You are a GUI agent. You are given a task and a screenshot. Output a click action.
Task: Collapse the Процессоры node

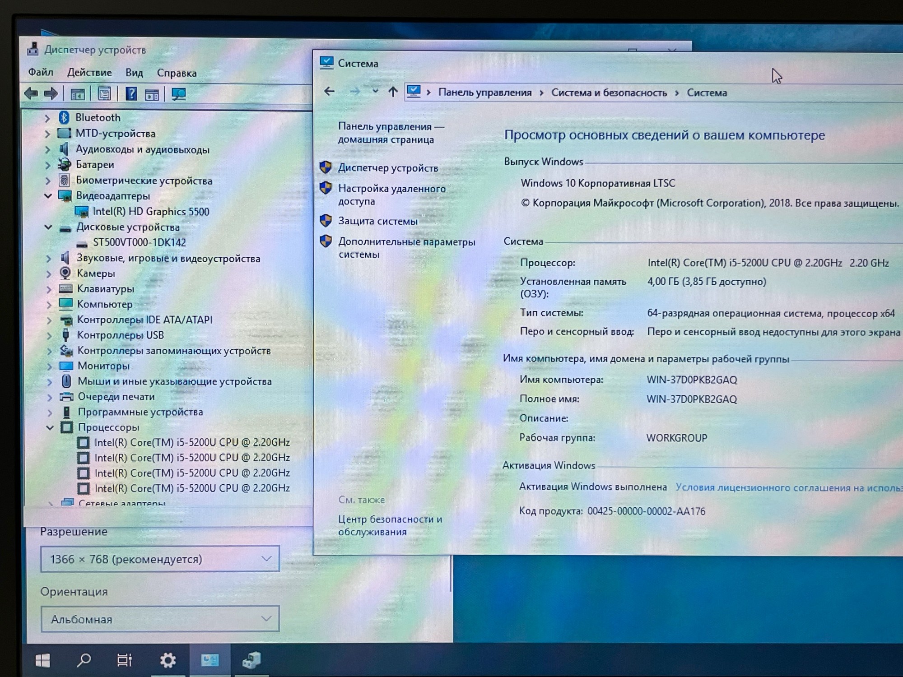[x=50, y=427]
